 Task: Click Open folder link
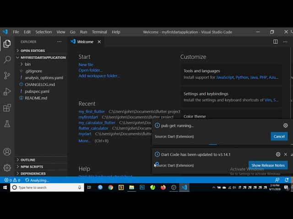point(91,70)
